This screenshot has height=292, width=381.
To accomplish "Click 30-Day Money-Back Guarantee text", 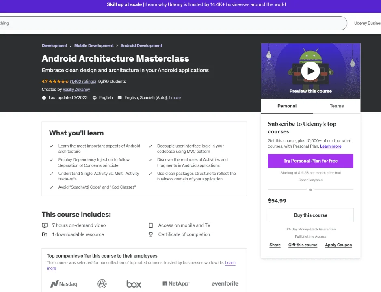I will point(311,229).
